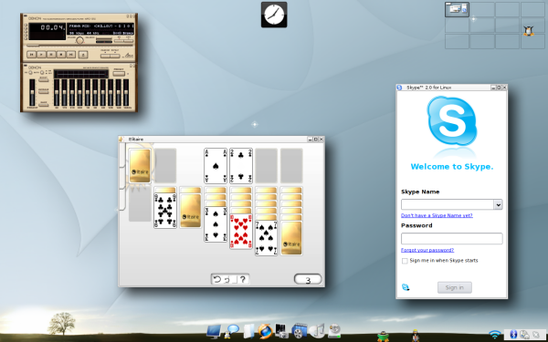The image size is (548, 342).
Task: Stop playback in the Denon player
Action: [x=61, y=55]
